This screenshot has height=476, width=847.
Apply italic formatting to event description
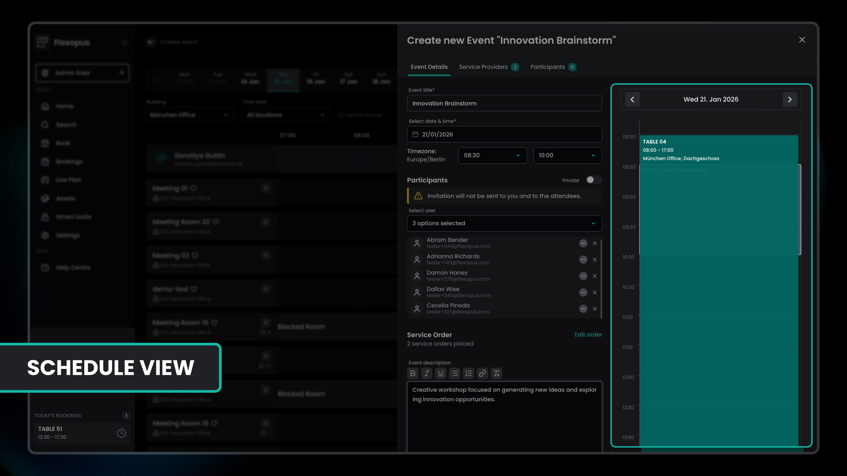pos(426,373)
